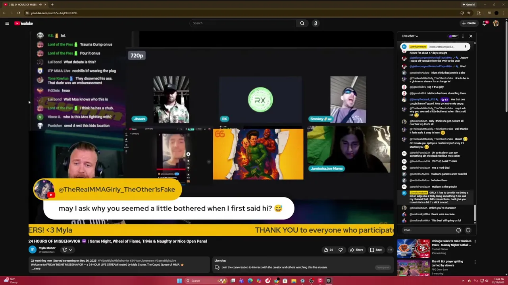The image size is (508, 285).
Task: Like the video with thumbs up
Action: pos(328,250)
